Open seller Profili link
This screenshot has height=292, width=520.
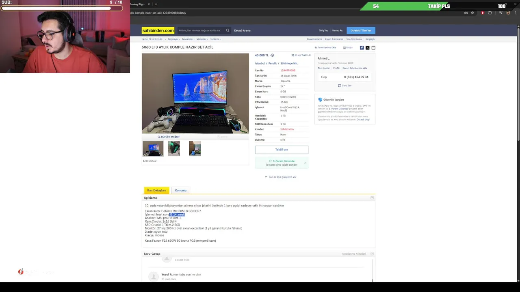pos(336,68)
